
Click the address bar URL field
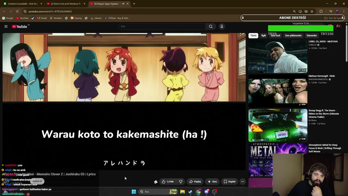158,11
